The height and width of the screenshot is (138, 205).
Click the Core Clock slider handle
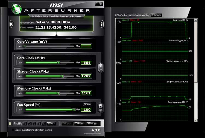point(59,63)
